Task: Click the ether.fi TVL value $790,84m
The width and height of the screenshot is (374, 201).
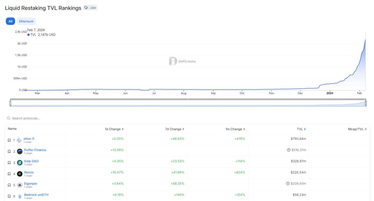Action: tap(298, 139)
